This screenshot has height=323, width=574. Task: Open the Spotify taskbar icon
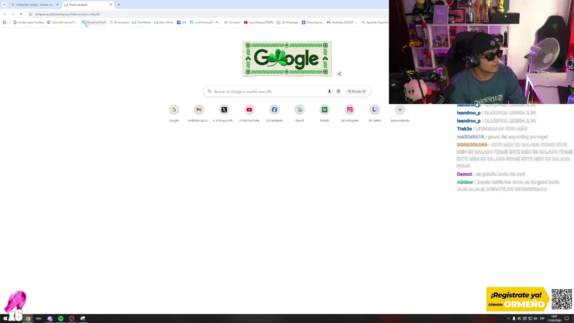tap(61, 319)
